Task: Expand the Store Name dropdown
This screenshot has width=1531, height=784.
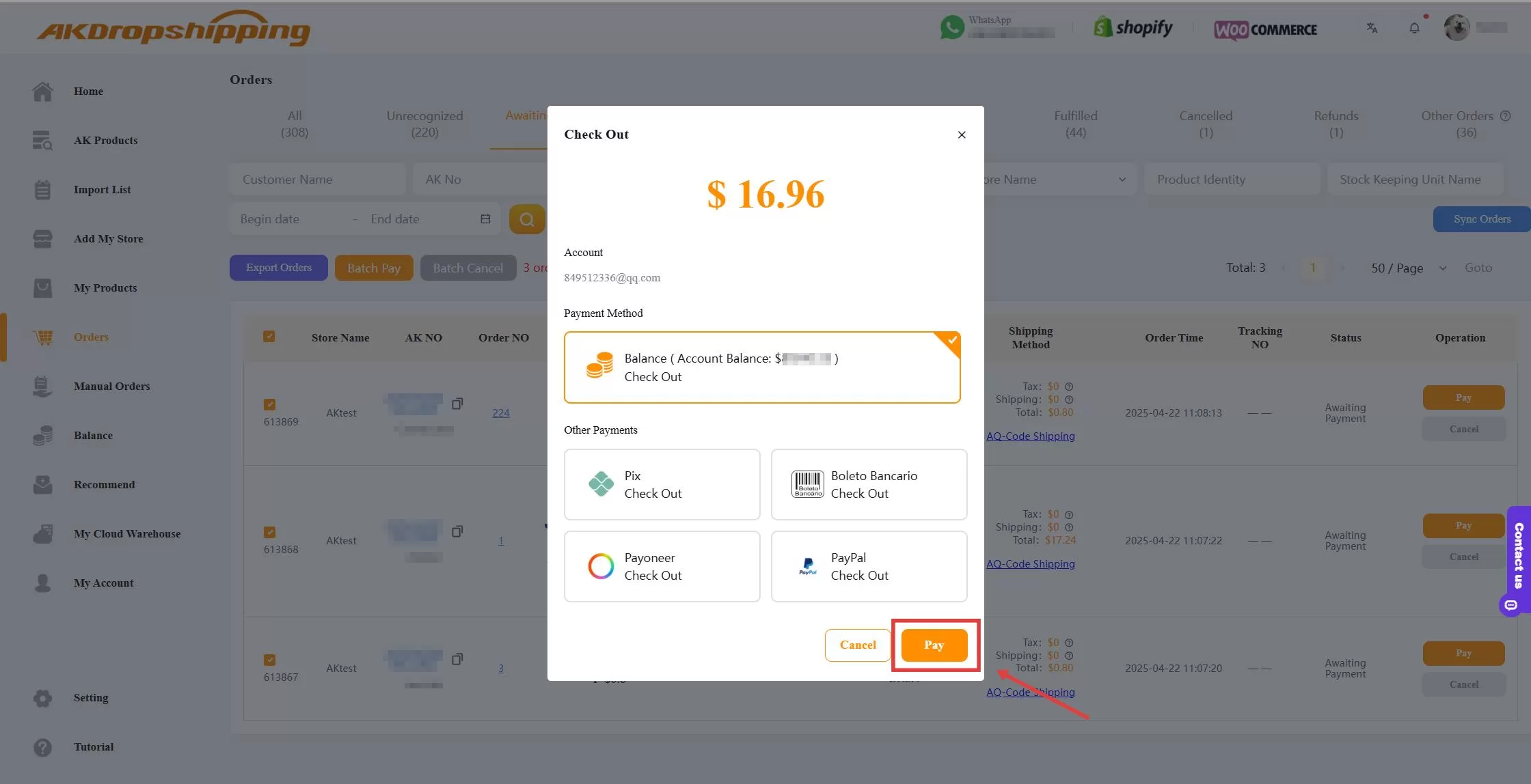Action: 1122,179
